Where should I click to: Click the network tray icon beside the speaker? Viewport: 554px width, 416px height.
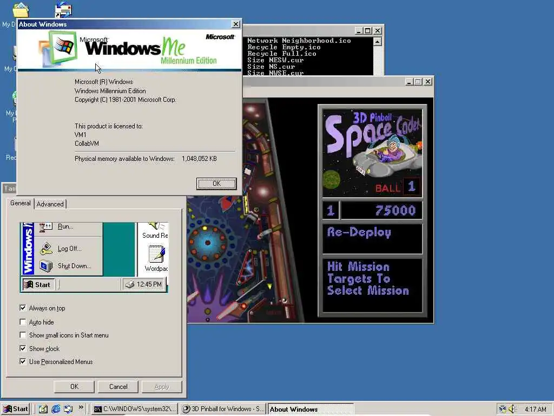point(503,409)
